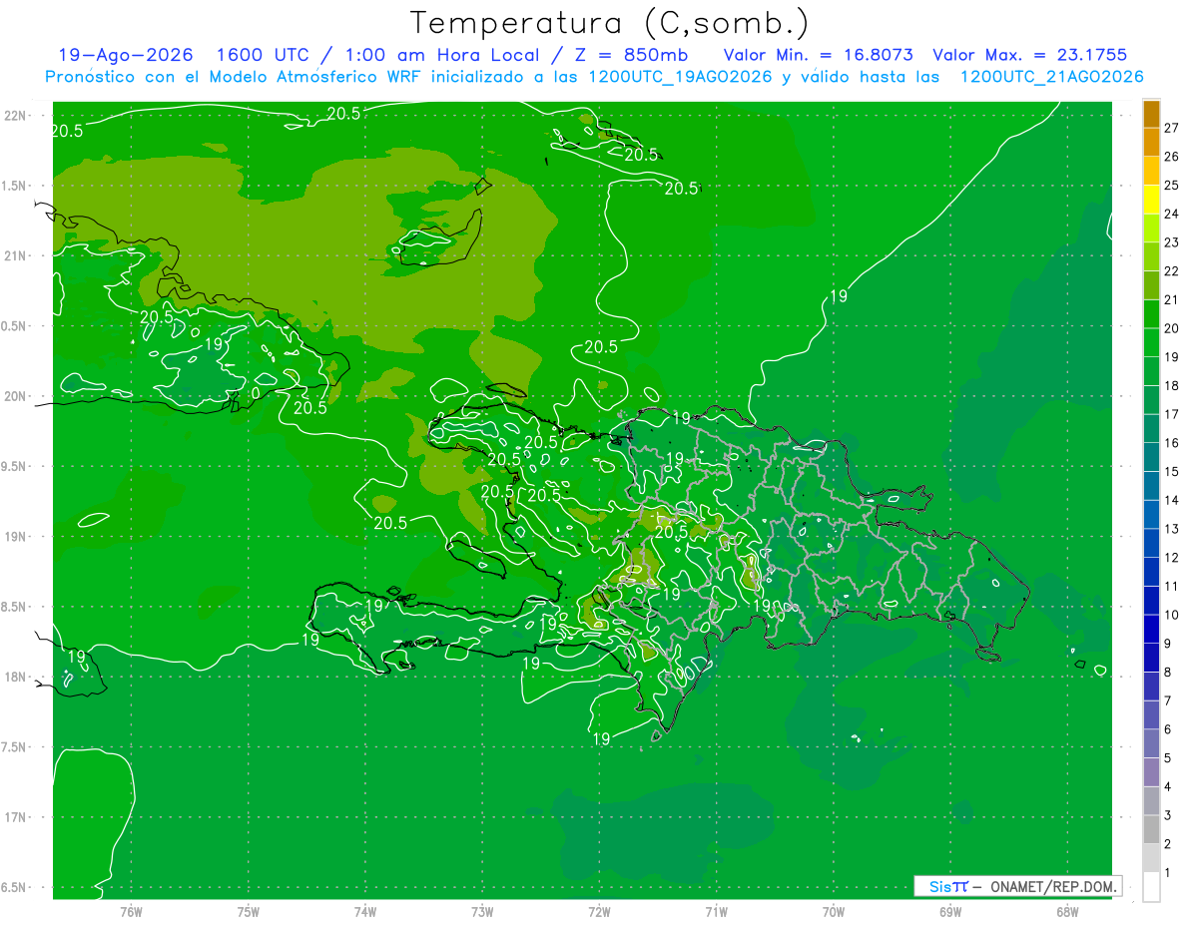This screenshot has height=925, width=1198.
Task: Click legend value 21 on the color bar
Action: pos(1173,299)
